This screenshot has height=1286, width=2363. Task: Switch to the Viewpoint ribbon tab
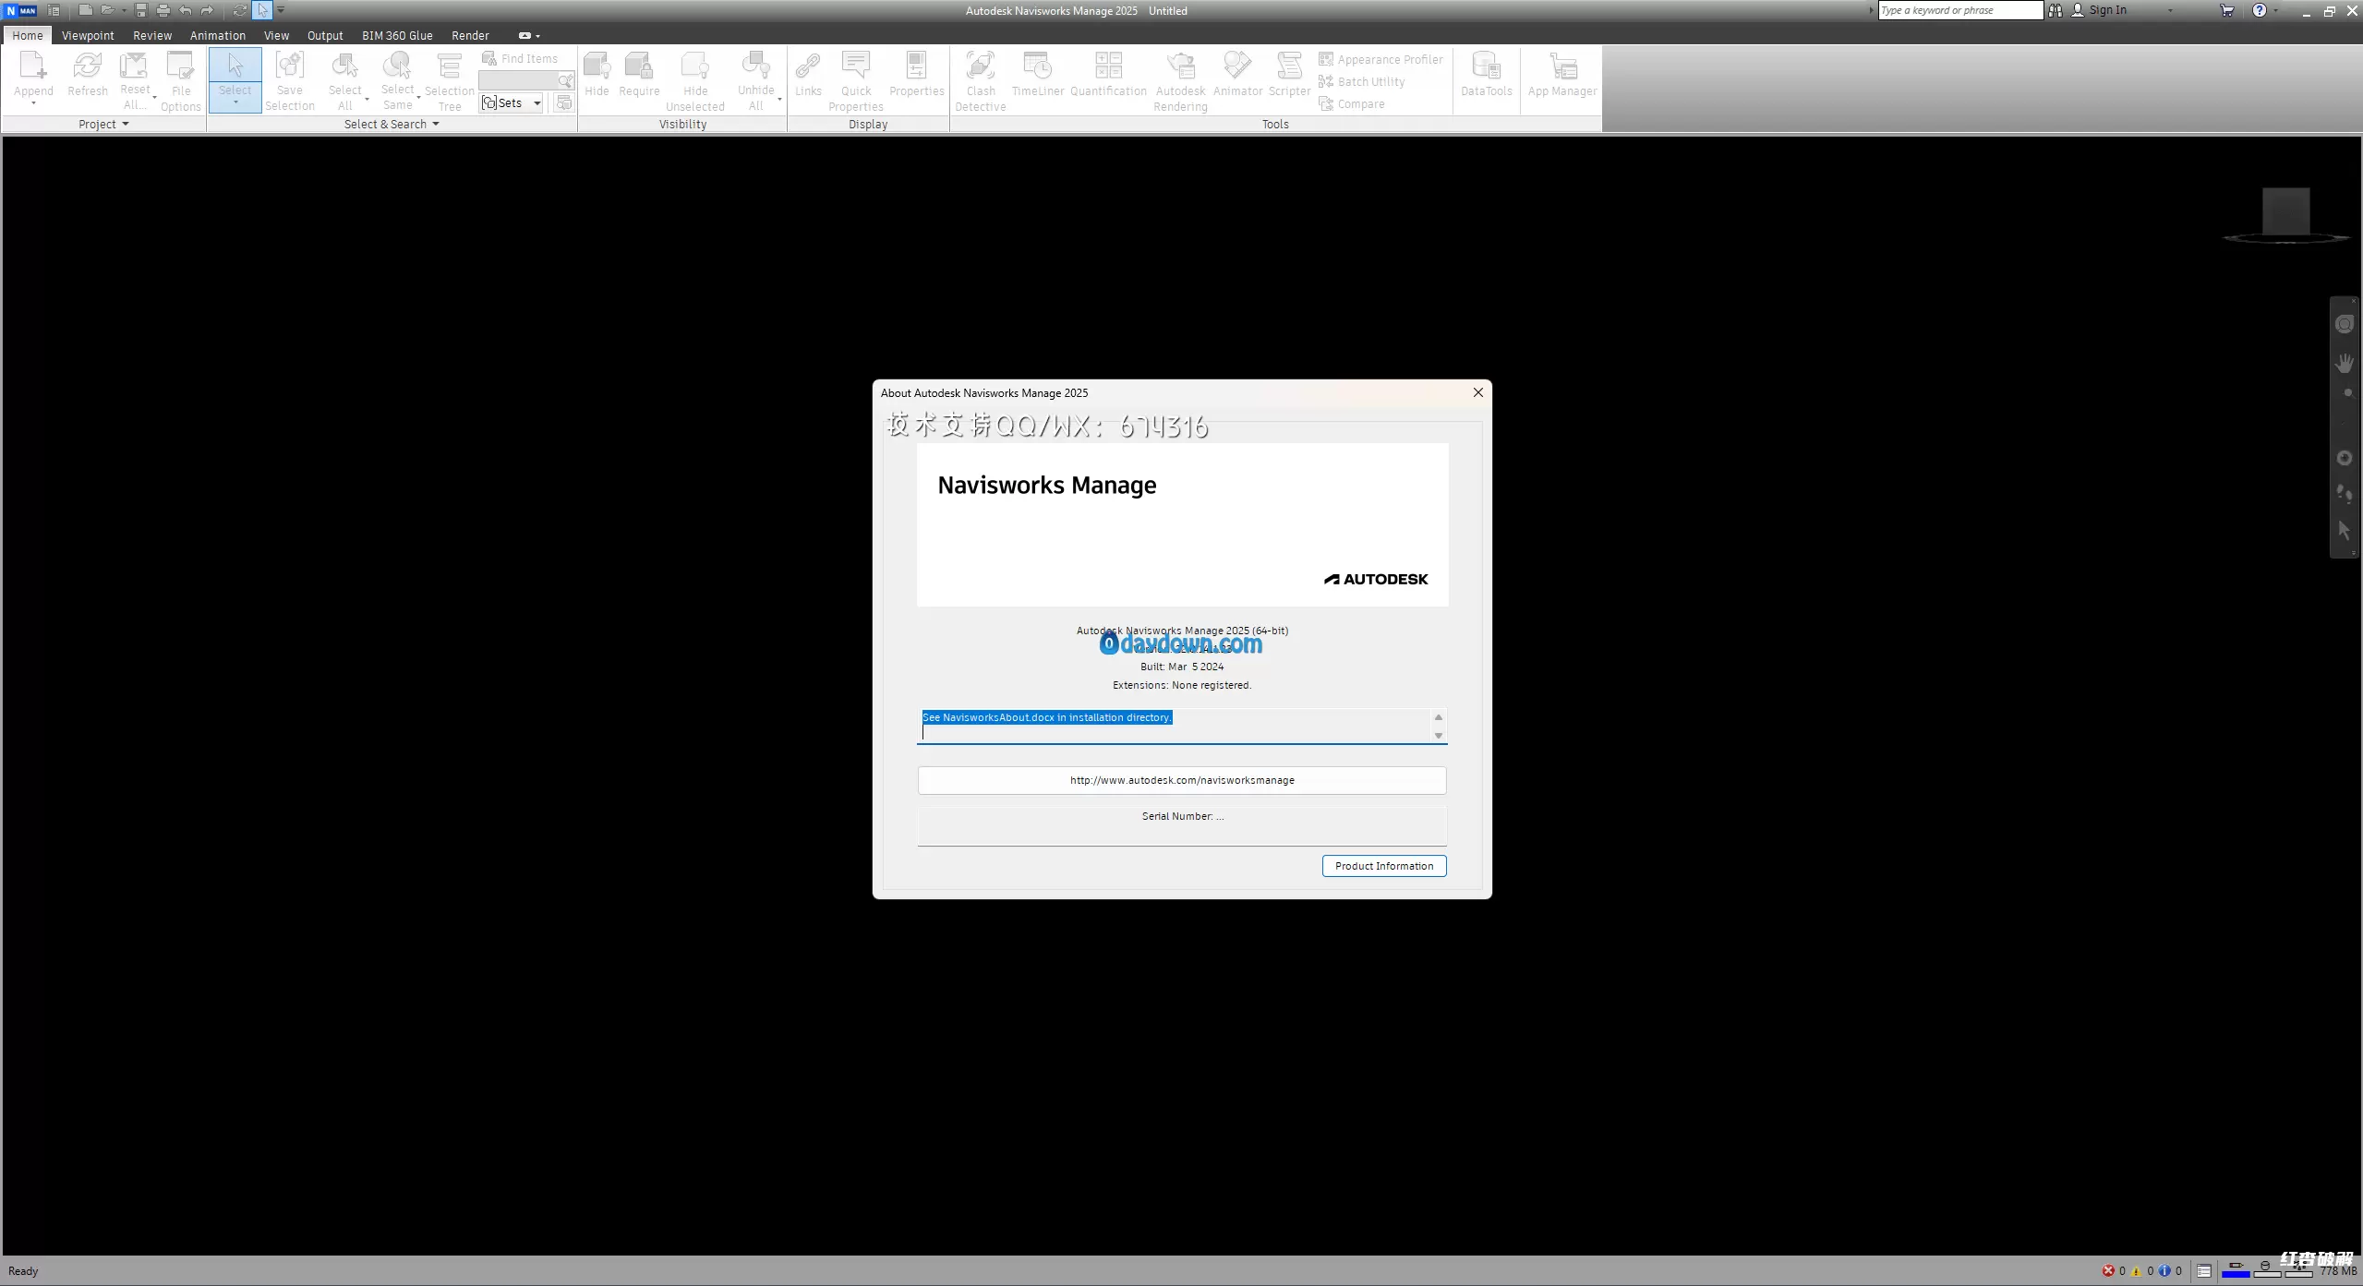click(x=88, y=35)
